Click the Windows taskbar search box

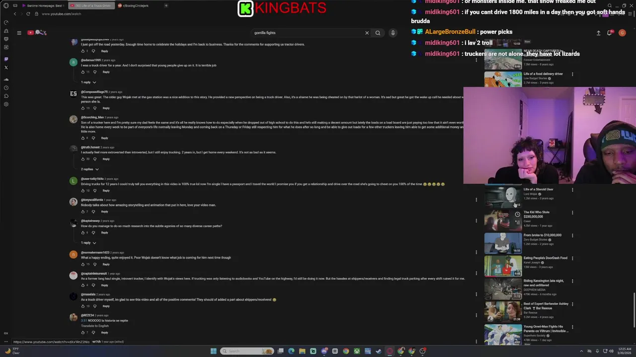point(247,351)
